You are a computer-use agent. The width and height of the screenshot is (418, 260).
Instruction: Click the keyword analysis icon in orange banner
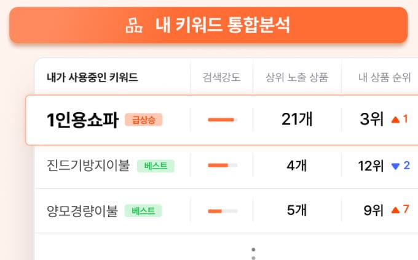(134, 26)
